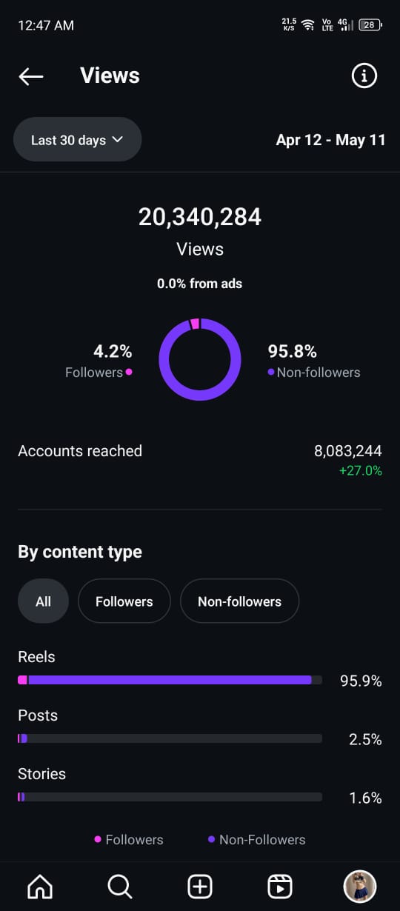400x911 pixels.
Task: Select the Non-followers filter chip
Action: (x=239, y=601)
